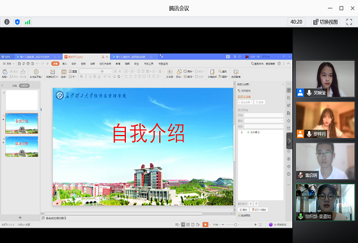Click the slide sorter view icon
Image resolution: width=358 pixels, height=243 pixels.
(x=188, y=224)
